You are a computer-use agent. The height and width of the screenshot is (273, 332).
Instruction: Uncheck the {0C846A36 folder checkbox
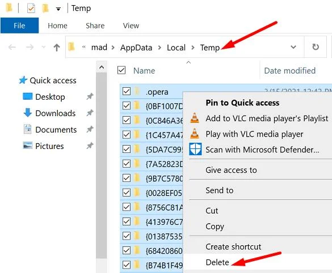click(127, 120)
